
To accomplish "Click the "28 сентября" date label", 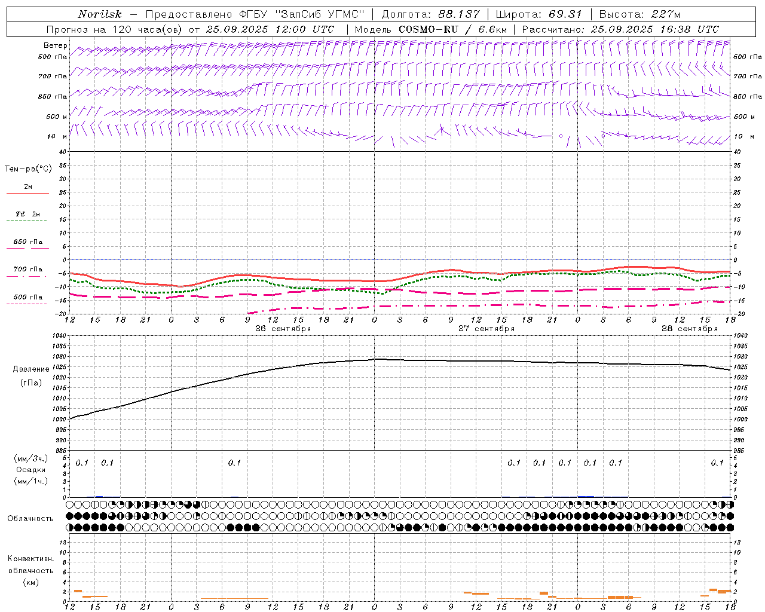I will pos(690,329).
